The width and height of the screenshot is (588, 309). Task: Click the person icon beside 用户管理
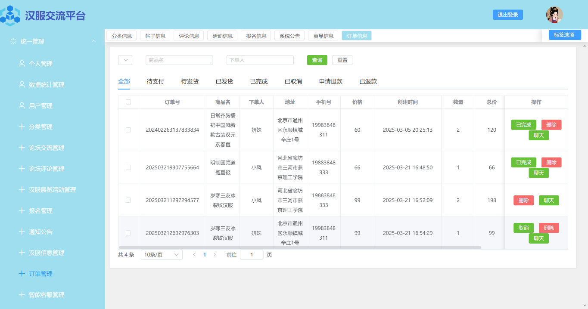(22, 105)
